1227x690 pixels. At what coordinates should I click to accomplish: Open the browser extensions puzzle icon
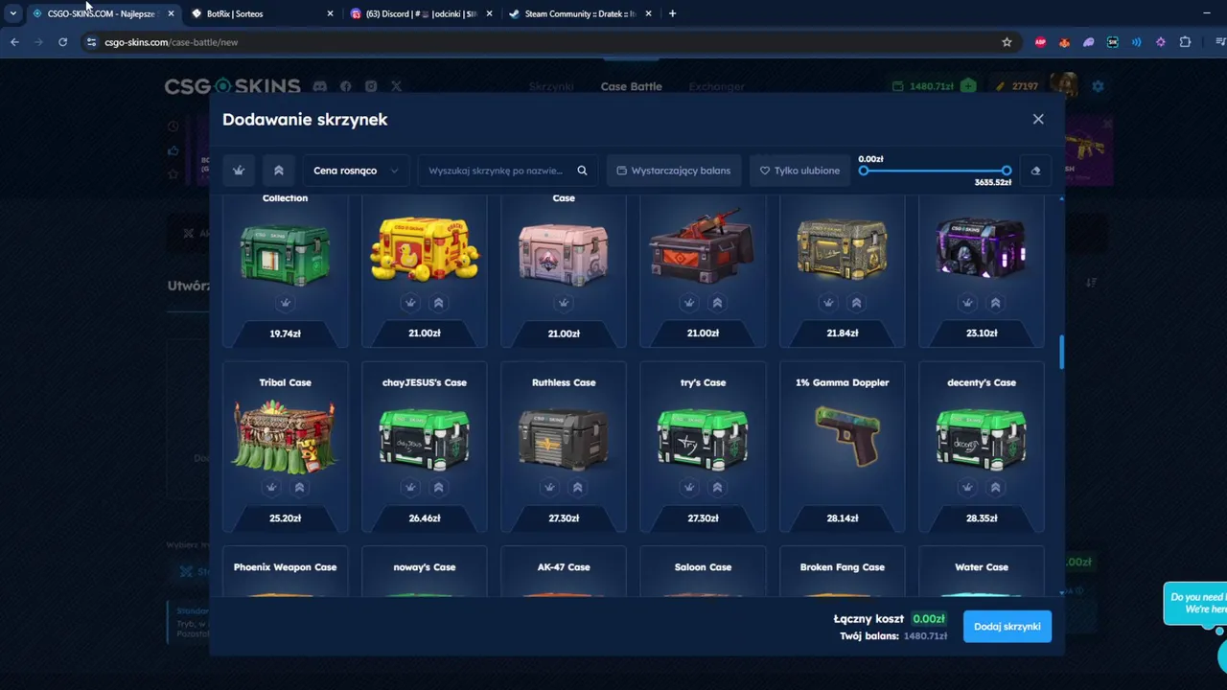(1185, 42)
